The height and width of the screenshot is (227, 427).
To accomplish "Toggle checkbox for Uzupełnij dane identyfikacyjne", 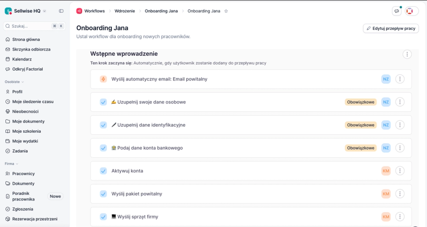I will pos(103,125).
